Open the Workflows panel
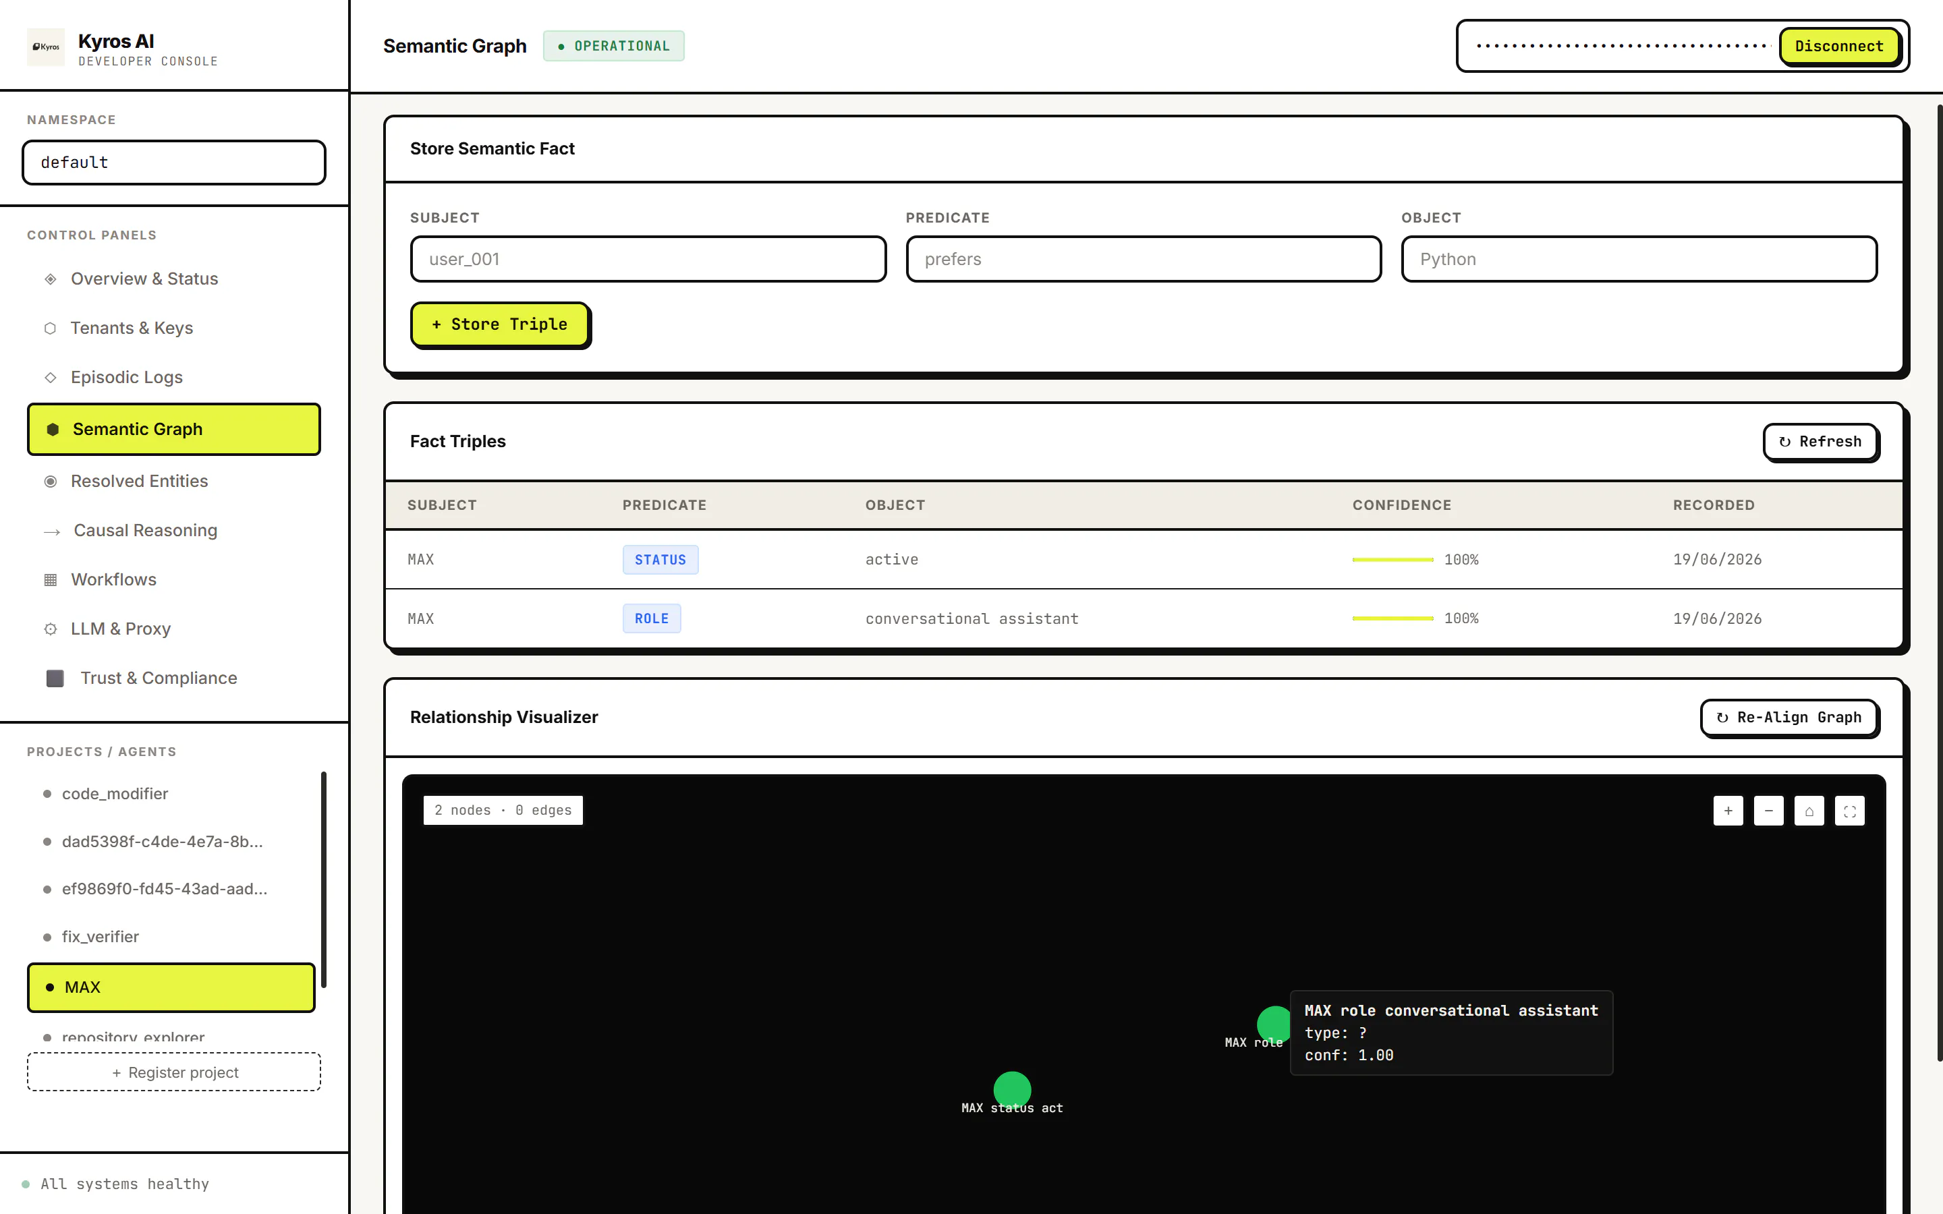Screen dimensions: 1943x1214 174,579
